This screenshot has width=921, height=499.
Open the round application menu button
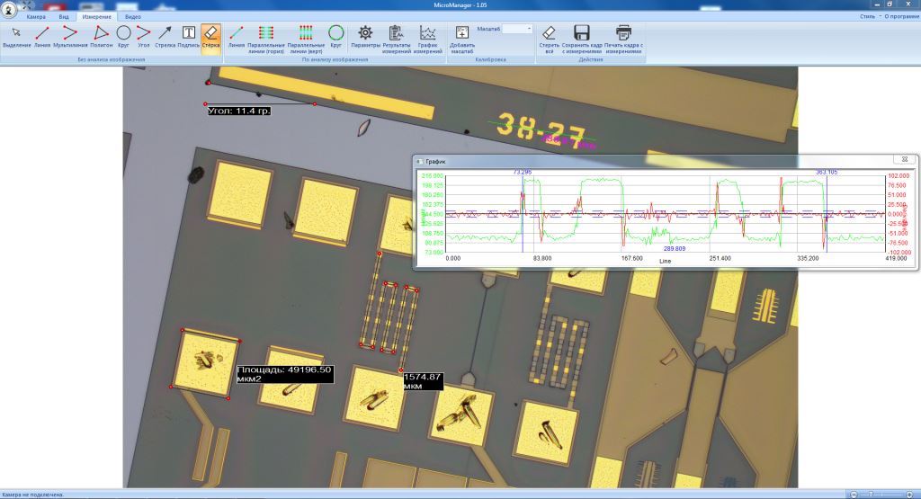[x=9, y=8]
